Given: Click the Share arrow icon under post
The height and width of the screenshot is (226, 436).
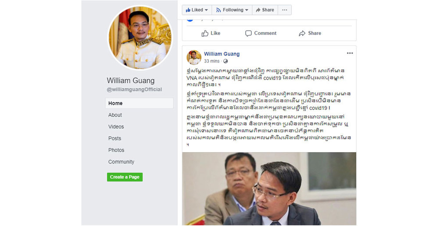Looking at the screenshot, I should [x=302, y=34].
